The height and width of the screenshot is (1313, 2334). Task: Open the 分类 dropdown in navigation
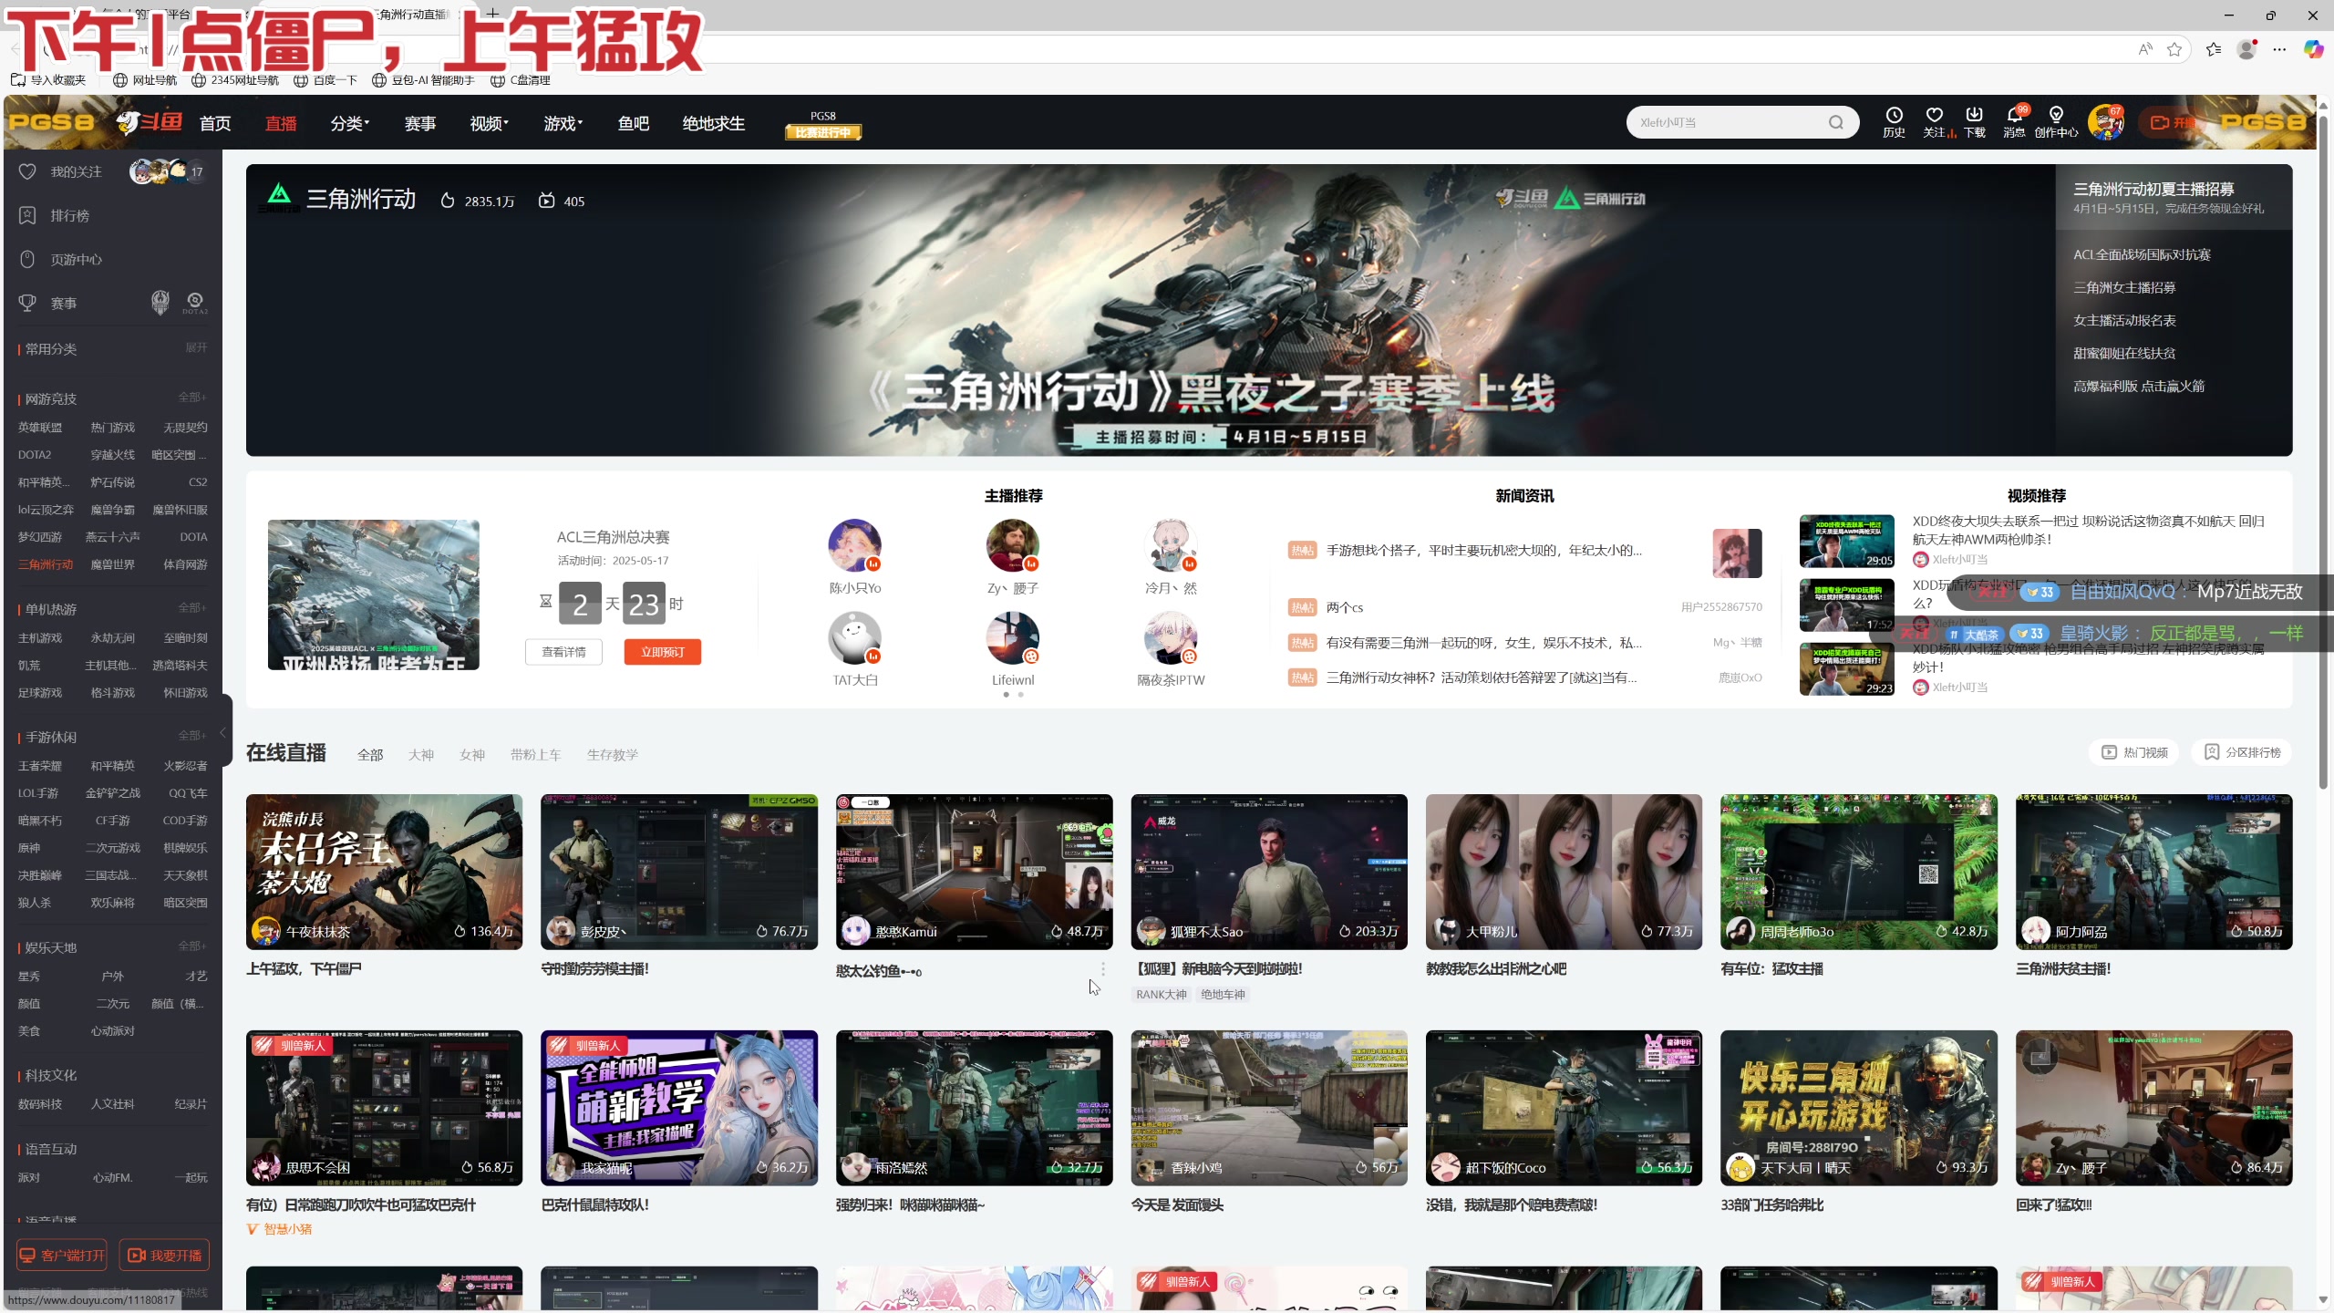(349, 123)
